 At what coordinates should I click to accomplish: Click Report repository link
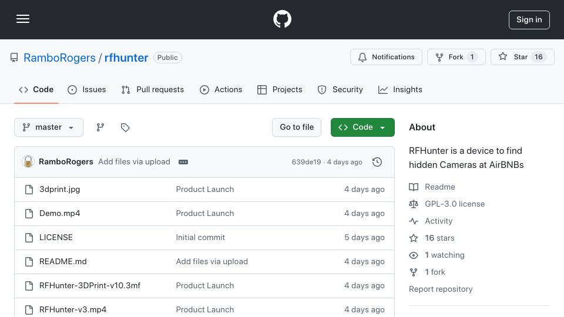pyautogui.click(x=441, y=289)
